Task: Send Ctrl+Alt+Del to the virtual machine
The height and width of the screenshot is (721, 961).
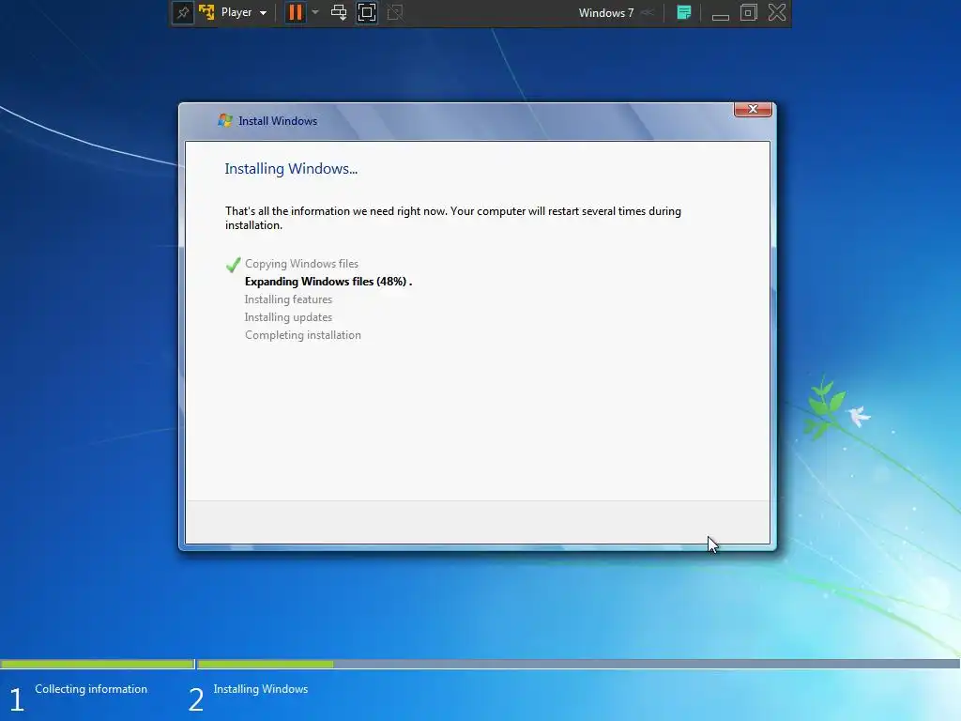Action: [338, 12]
